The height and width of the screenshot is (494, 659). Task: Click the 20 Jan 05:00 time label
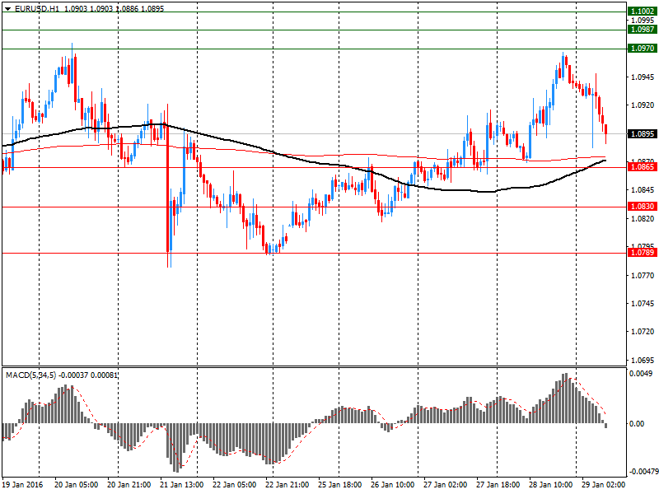(x=77, y=484)
